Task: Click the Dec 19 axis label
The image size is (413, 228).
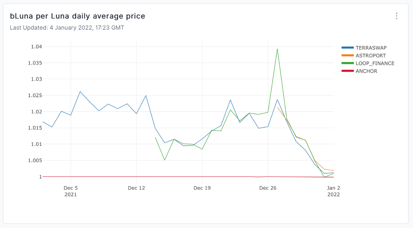Action: (x=202, y=188)
